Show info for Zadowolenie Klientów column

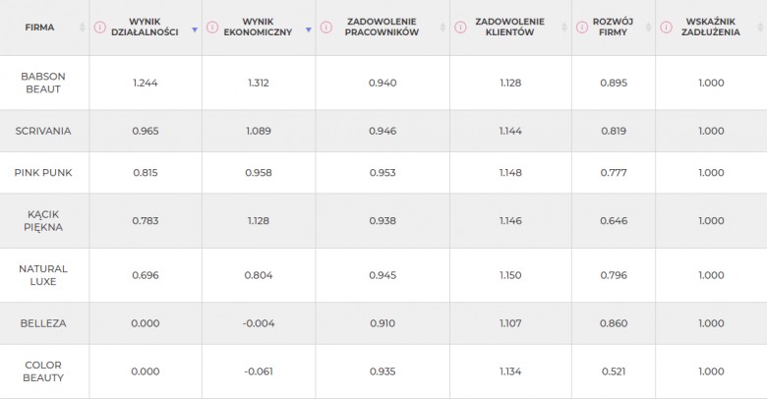point(460,28)
